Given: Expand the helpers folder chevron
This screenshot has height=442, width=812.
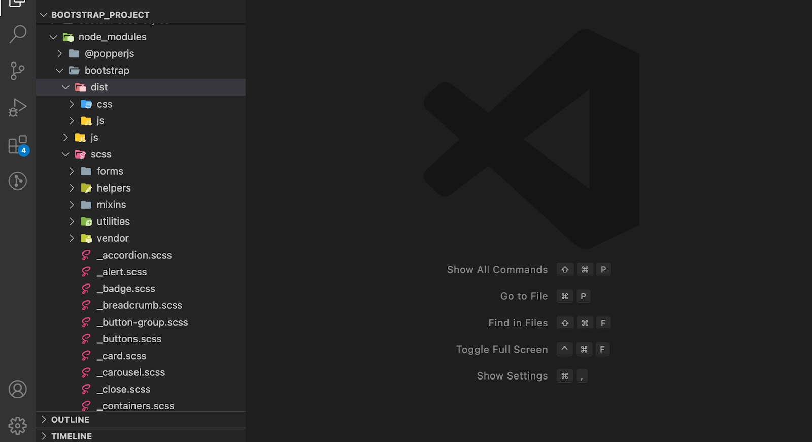Looking at the screenshot, I should point(72,187).
